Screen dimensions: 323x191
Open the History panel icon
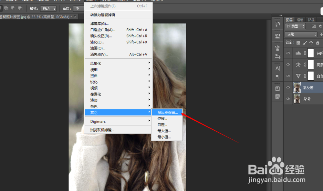pos(277,24)
